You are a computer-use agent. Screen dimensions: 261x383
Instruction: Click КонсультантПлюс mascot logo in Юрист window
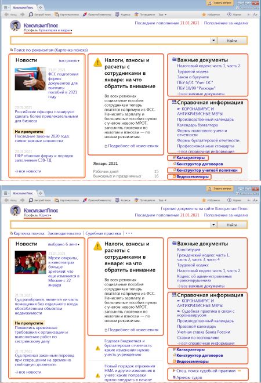click(15, 211)
